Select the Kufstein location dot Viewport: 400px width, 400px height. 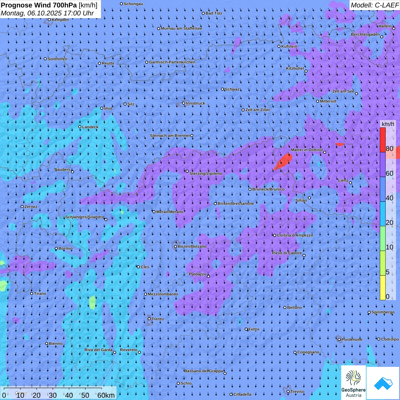click(279, 46)
